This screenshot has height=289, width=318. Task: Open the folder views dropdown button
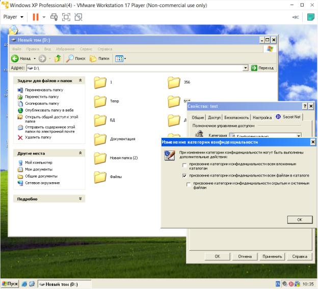(x=120, y=59)
